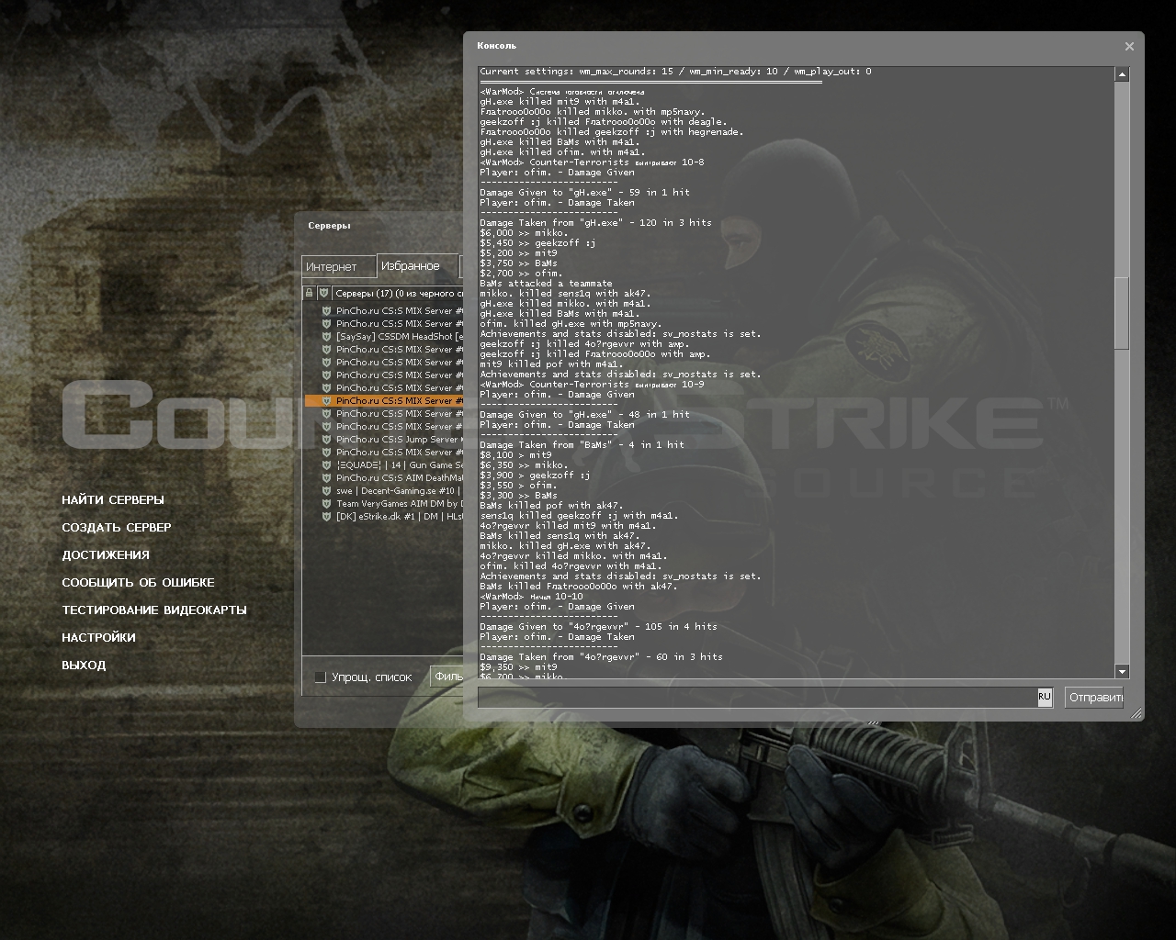Switch to the Интернет tab in Servers
The image size is (1176, 940).
338,266
